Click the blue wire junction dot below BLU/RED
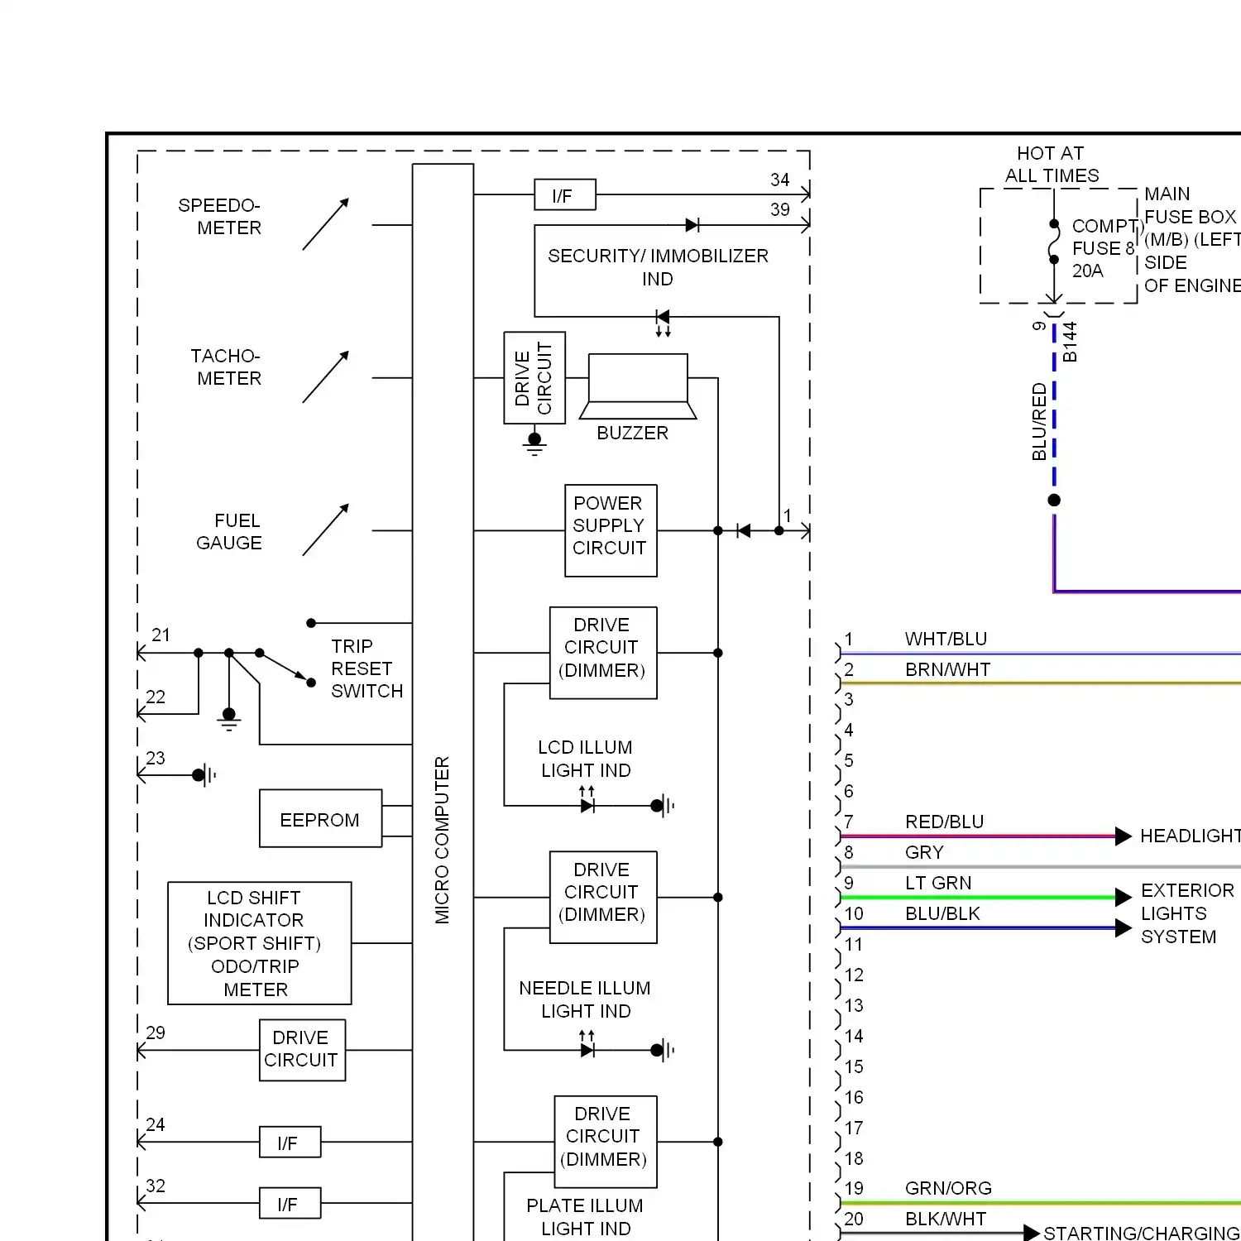Screen dimensions: 1241x1241 pyautogui.click(x=1054, y=500)
